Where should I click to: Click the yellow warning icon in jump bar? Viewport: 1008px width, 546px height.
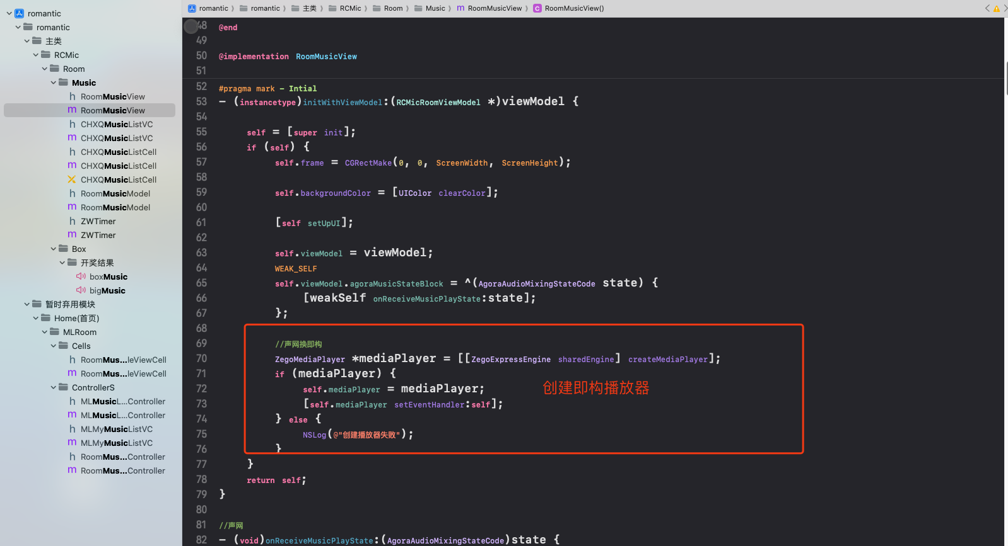997,9
